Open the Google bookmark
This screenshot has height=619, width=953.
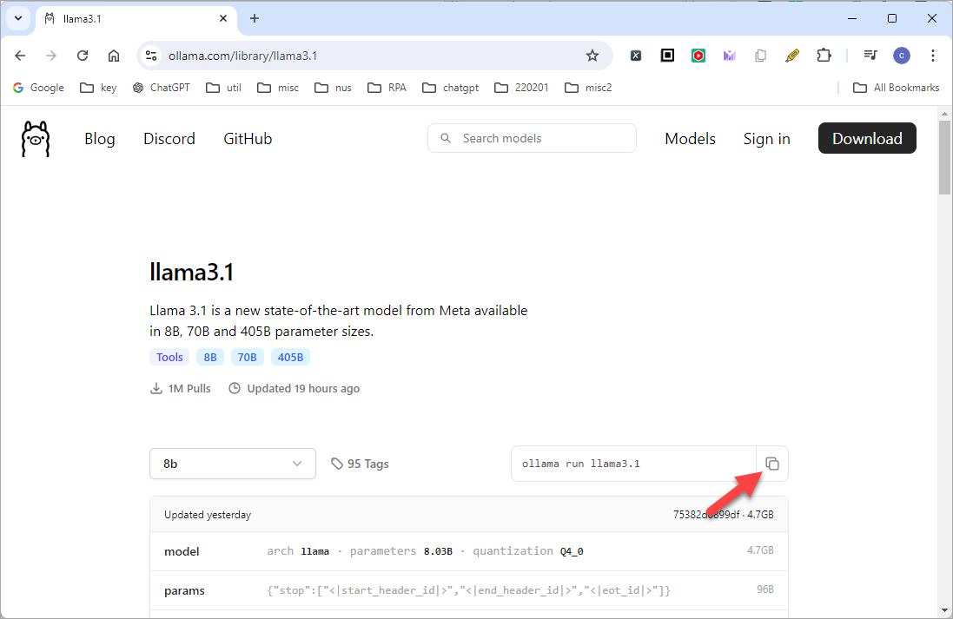coord(38,88)
